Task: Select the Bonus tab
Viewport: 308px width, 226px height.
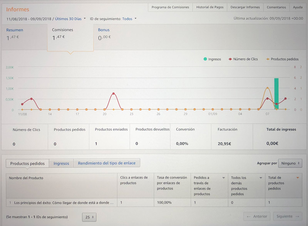Action: (x=104, y=30)
